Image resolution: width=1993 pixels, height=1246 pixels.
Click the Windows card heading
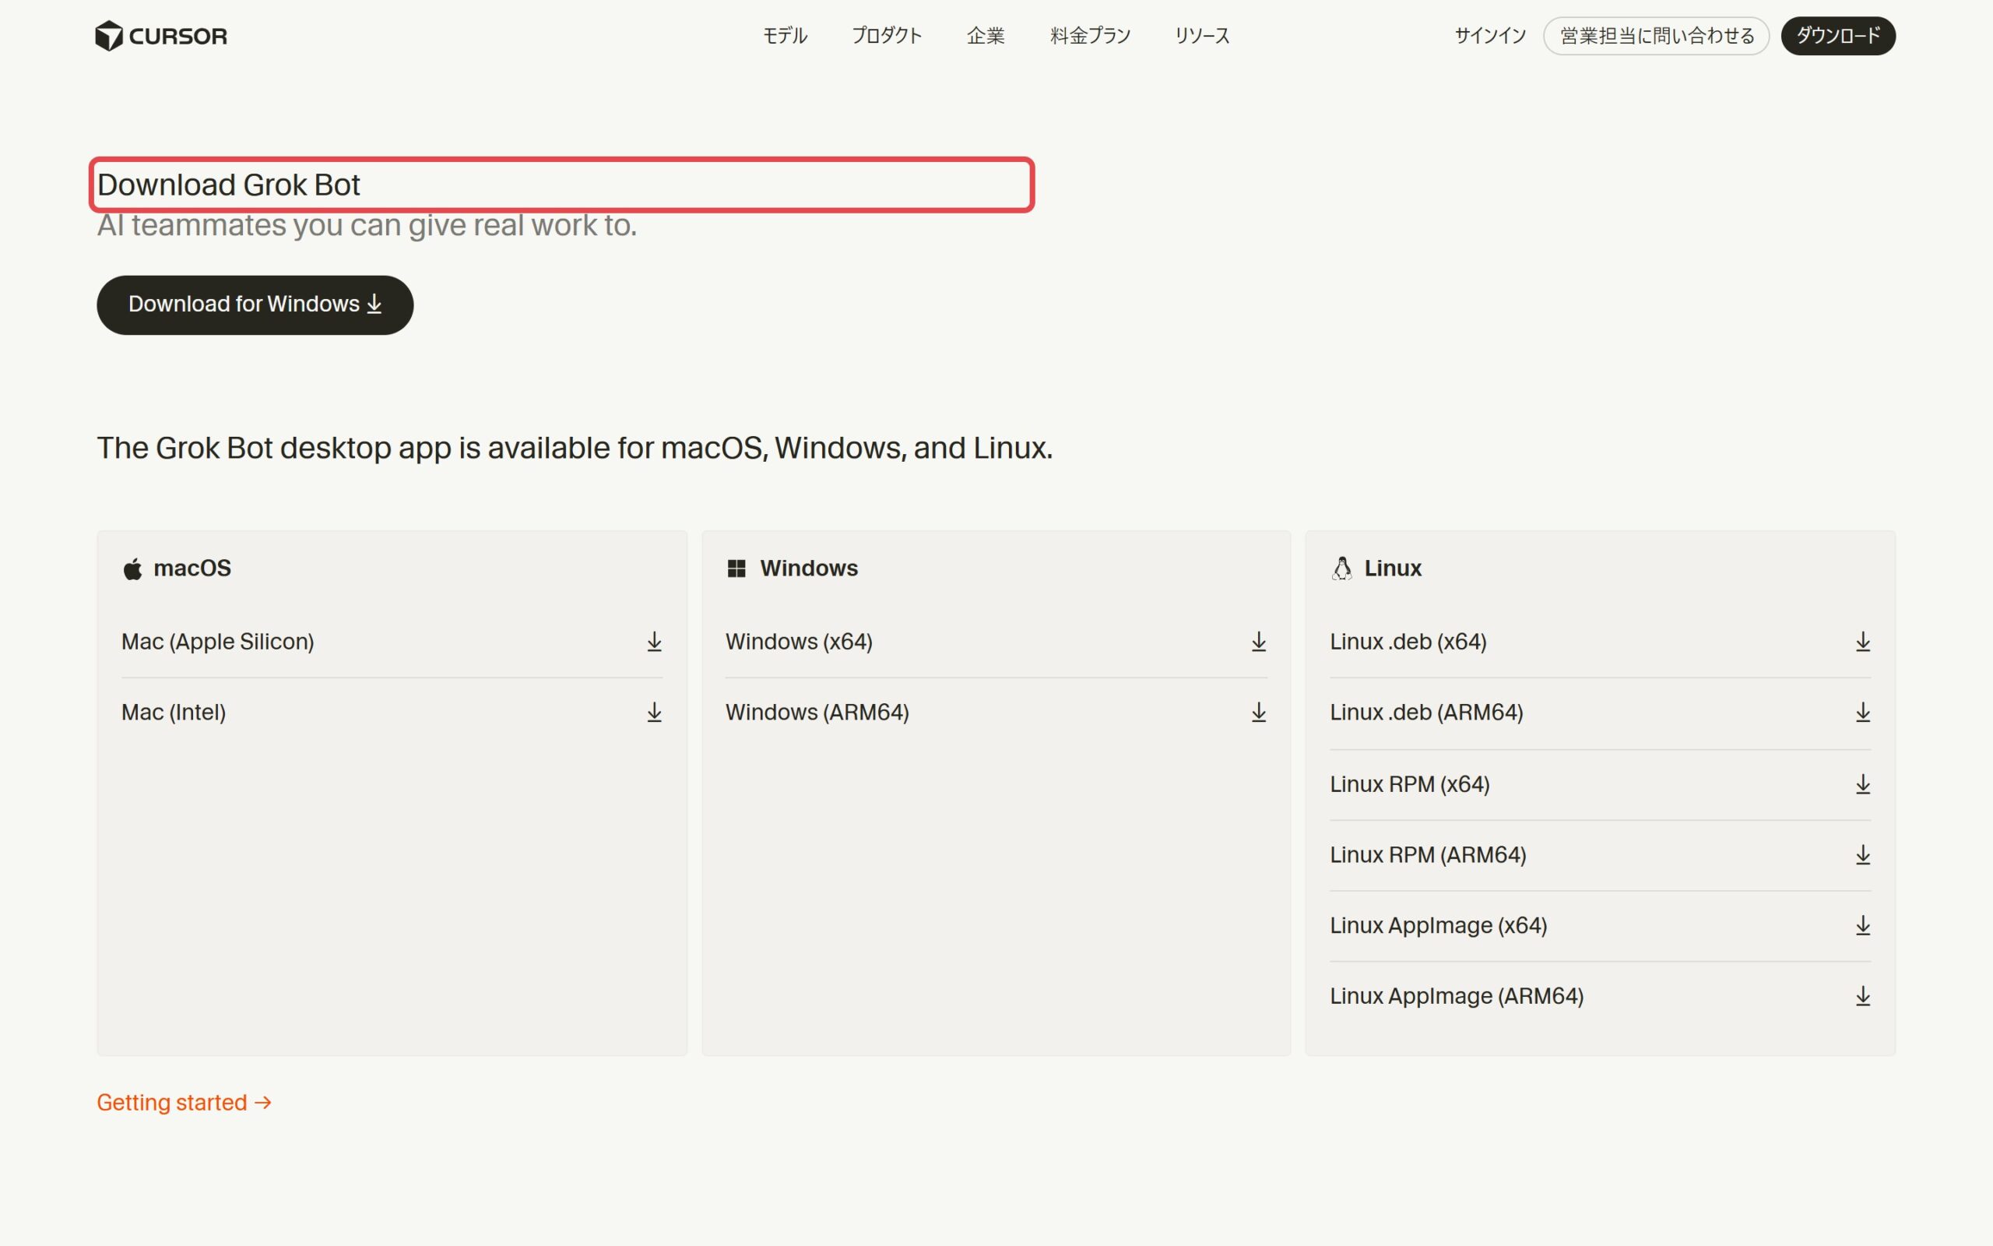tap(809, 568)
